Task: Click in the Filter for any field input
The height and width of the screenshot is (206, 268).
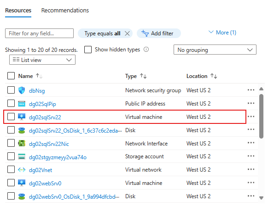Action: [39, 33]
